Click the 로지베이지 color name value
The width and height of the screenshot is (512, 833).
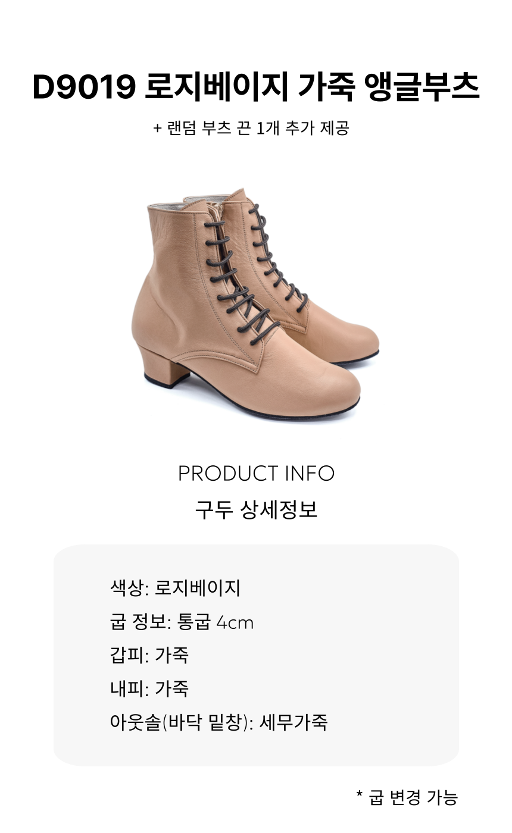click(198, 588)
